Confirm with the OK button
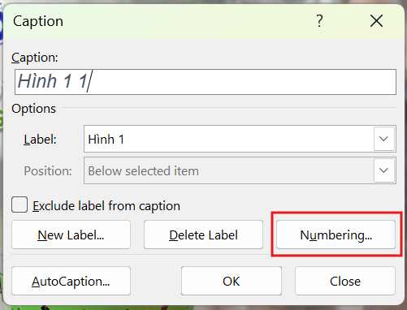 (x=232, y=281)
